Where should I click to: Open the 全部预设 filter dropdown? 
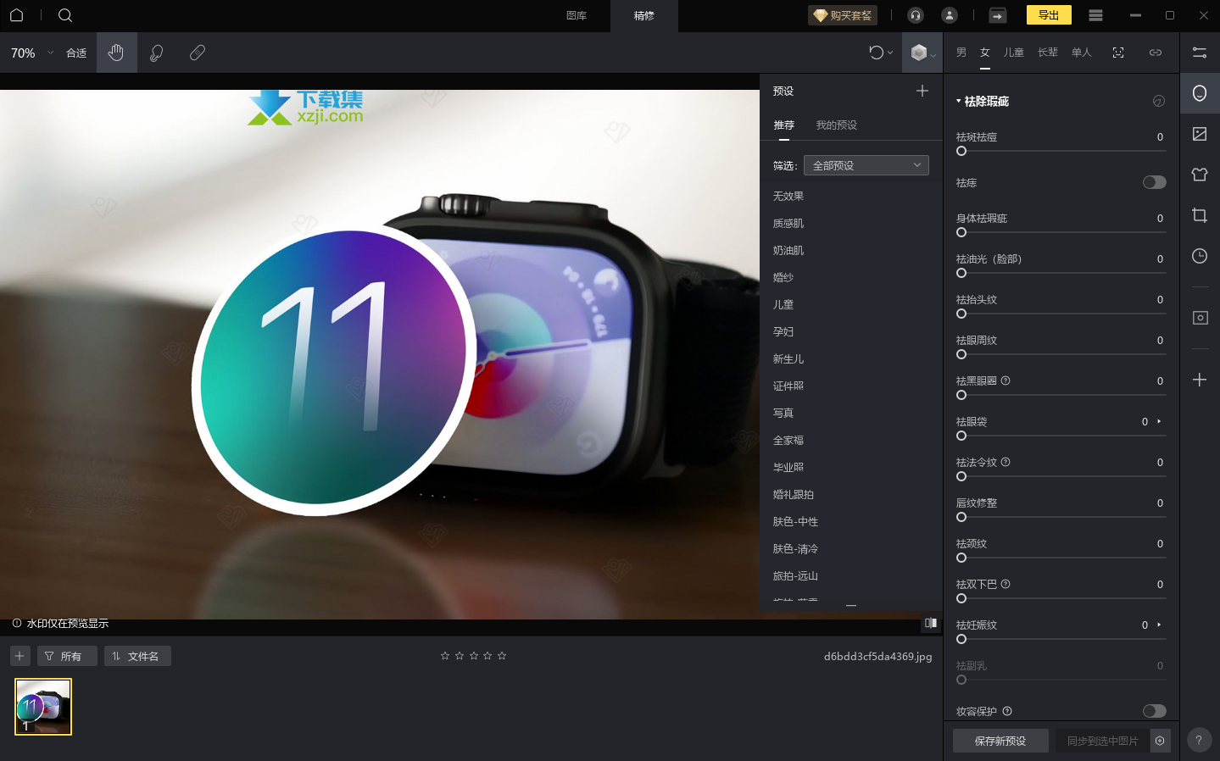pos(866,165)
